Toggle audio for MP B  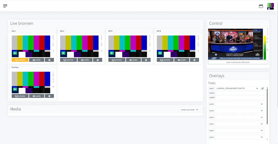[x=182, y=60]
